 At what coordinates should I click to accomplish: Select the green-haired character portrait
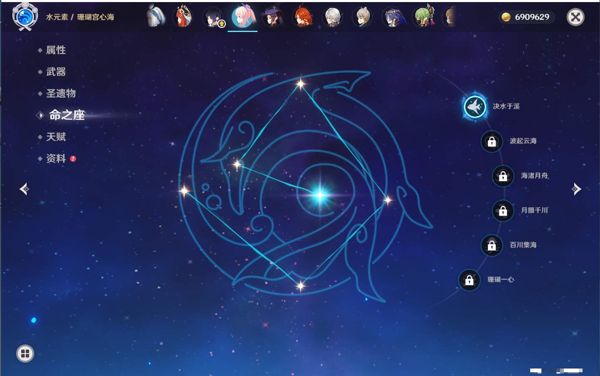tap(423, 17)
